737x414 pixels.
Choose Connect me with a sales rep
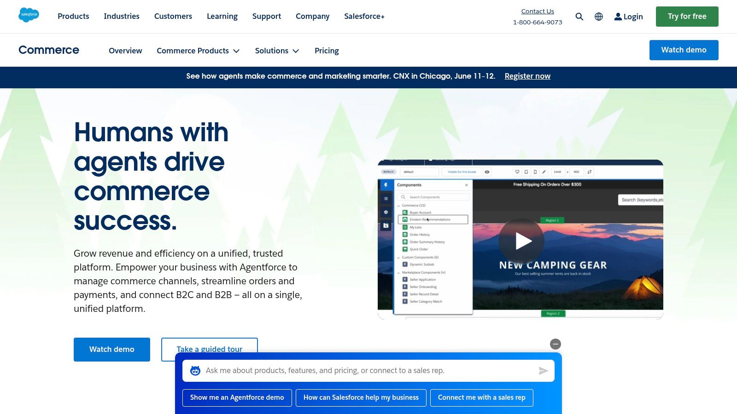482,398
